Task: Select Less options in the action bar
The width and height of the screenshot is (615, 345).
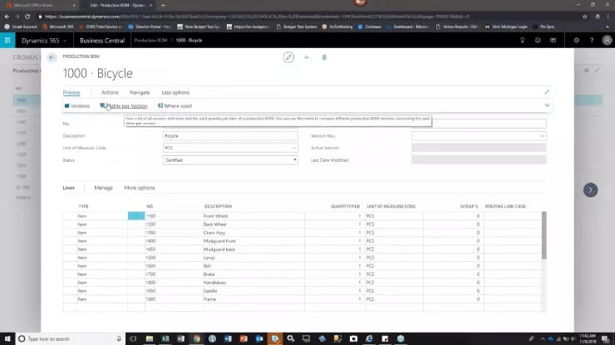Action: (175, 92)
